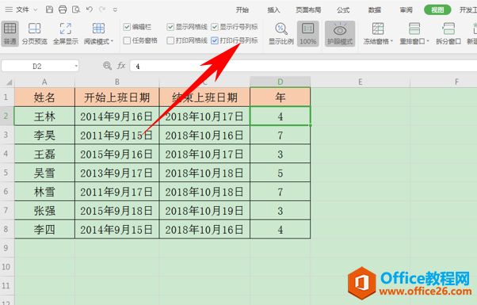Image resolution: width=477 pixels, height=305 pixels.
Task: Click cell containing 张强
Action: 44,211
